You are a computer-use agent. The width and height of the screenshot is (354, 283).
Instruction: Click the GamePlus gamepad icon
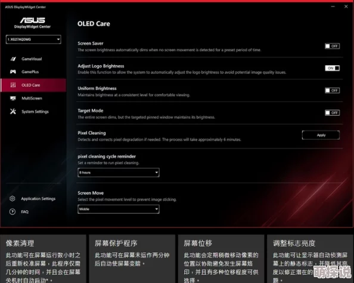pos(13,72)
